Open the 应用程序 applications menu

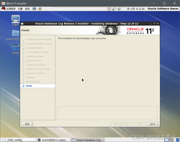point(11,9)
